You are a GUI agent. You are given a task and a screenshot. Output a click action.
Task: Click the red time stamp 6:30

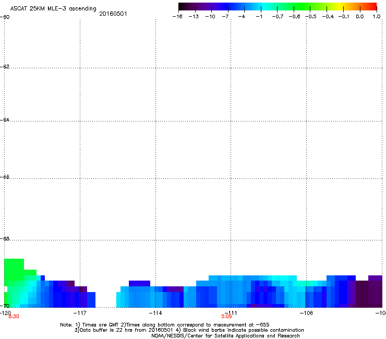(14, 317)
